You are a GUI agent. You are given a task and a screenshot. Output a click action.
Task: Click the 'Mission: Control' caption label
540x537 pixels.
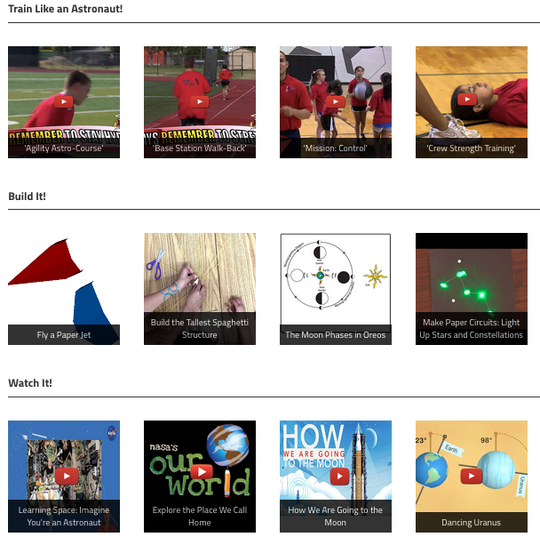pos(336,148)
